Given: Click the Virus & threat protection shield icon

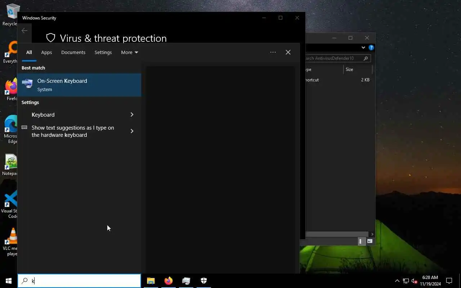Looking at the screenshot, I should 51,38.
